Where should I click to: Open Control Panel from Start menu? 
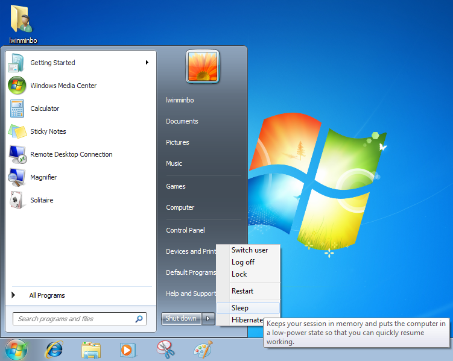click(x=185, y=230)
